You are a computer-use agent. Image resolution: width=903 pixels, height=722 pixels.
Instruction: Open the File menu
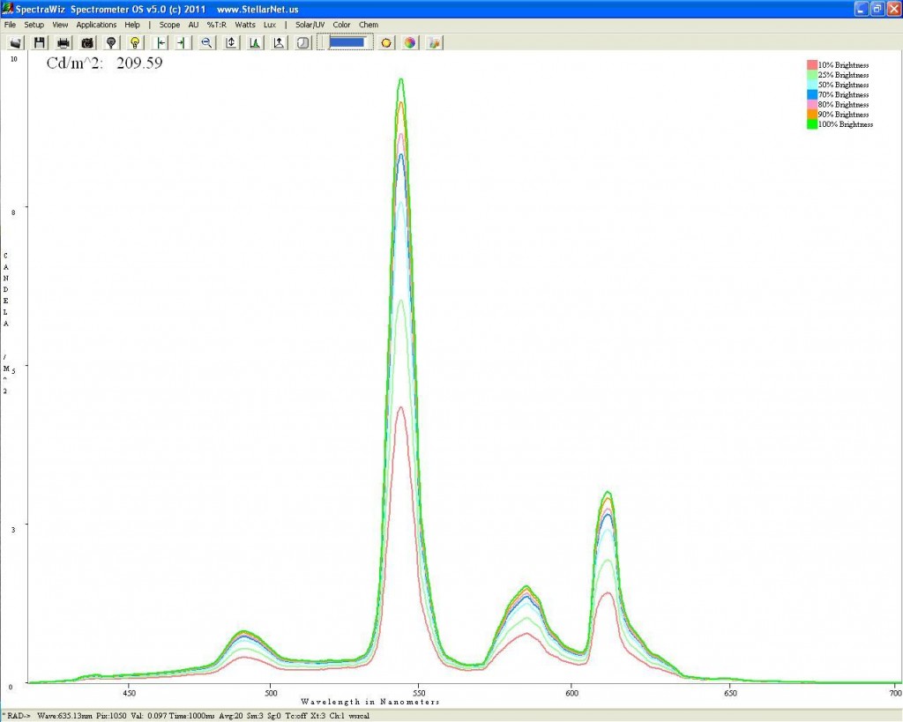point(11,25)
